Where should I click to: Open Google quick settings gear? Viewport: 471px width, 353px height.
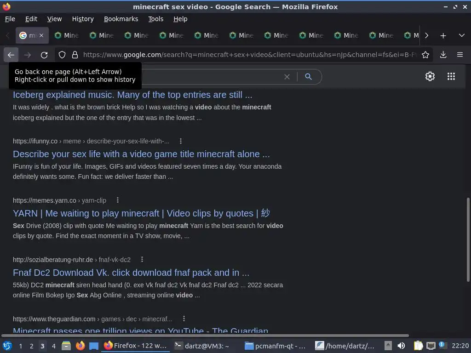coord(430,76)
